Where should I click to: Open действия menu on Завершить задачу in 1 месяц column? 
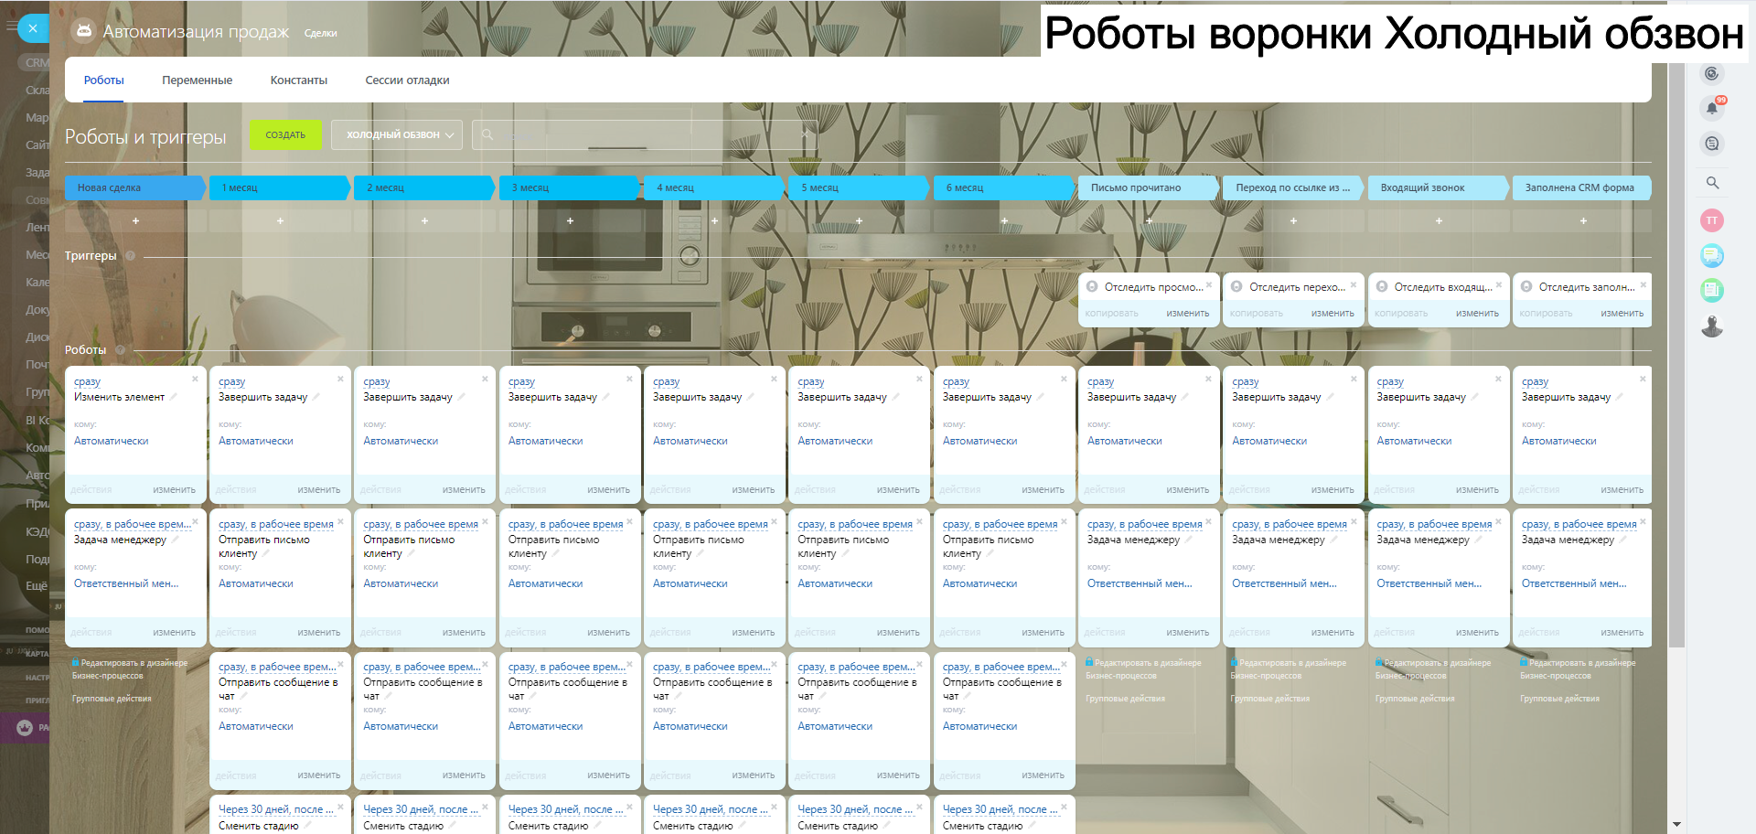coord(236,490)
